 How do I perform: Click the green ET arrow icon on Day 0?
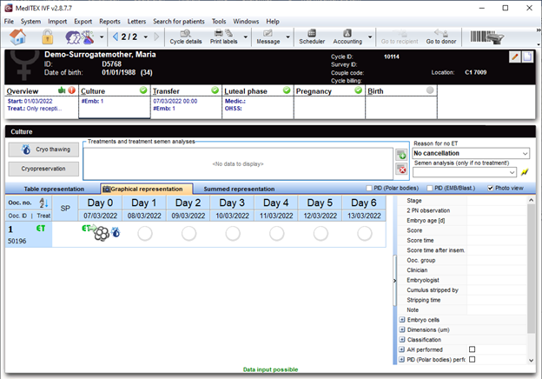pos(88,229)
